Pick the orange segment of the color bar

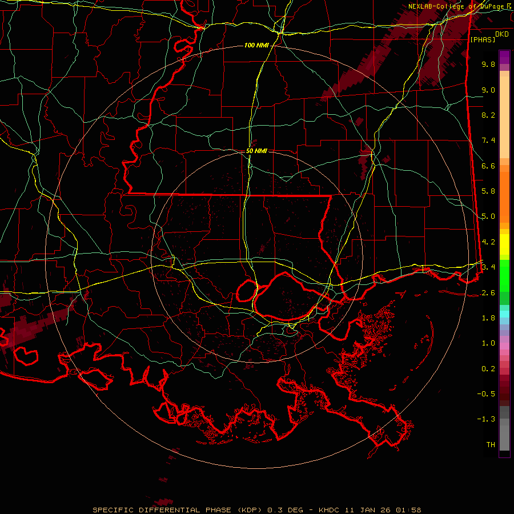pyautogui.click(x=504, y=196)
